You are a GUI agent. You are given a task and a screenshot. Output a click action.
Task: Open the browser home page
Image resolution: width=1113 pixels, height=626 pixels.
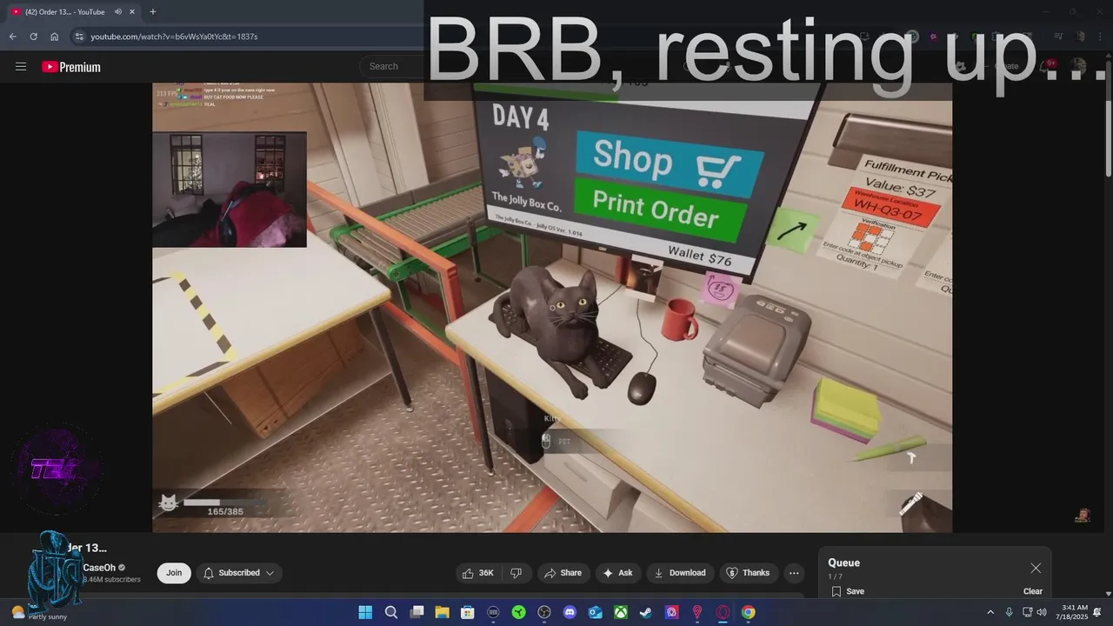(x=54, y=37)
